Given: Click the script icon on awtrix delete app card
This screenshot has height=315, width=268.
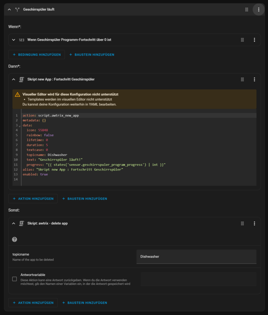Looking at the screenshot, I should point(22,223).
